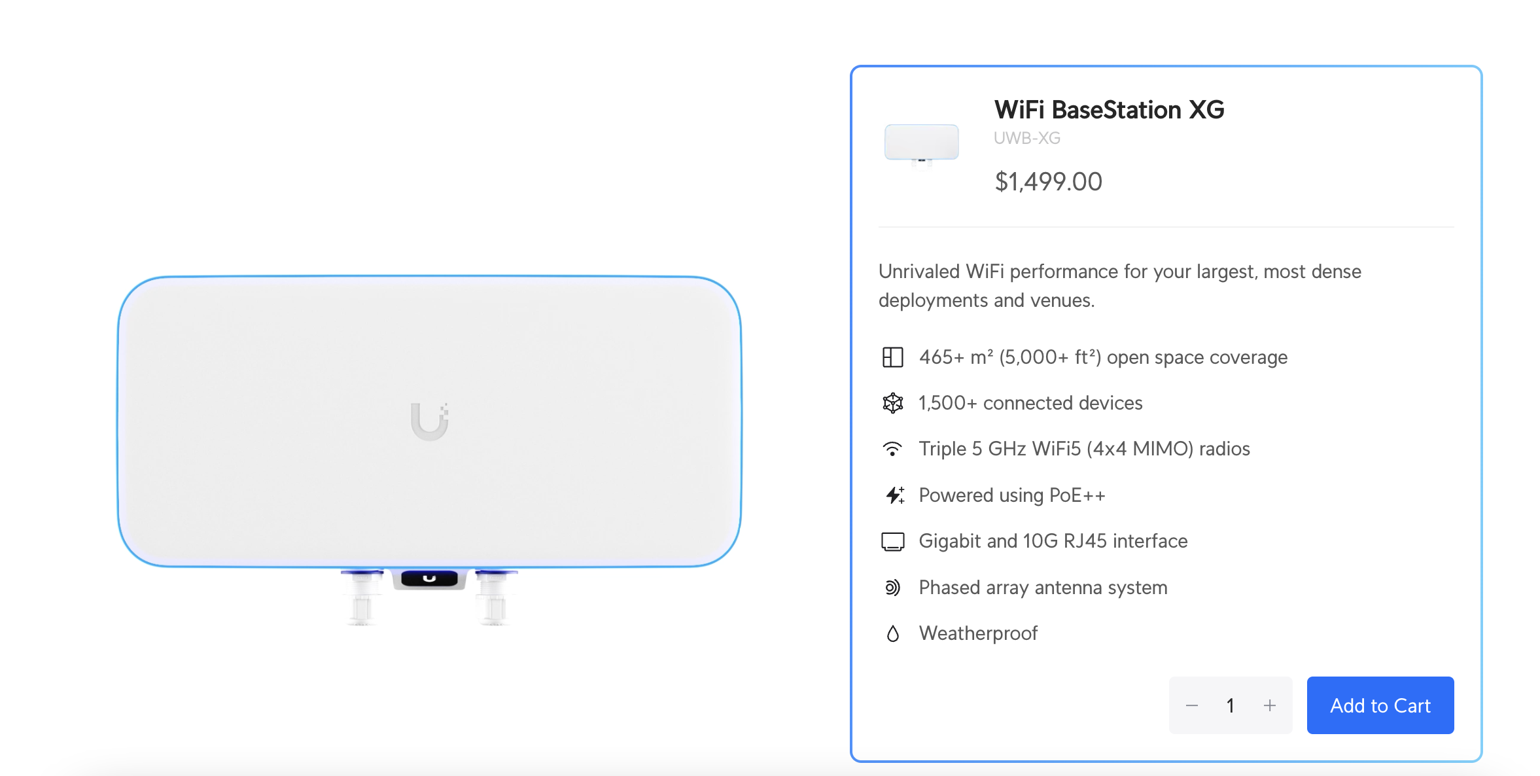Click the PoE++ lightning bolt icon
Screen dimensions: 1540x776
click(894, 495)
